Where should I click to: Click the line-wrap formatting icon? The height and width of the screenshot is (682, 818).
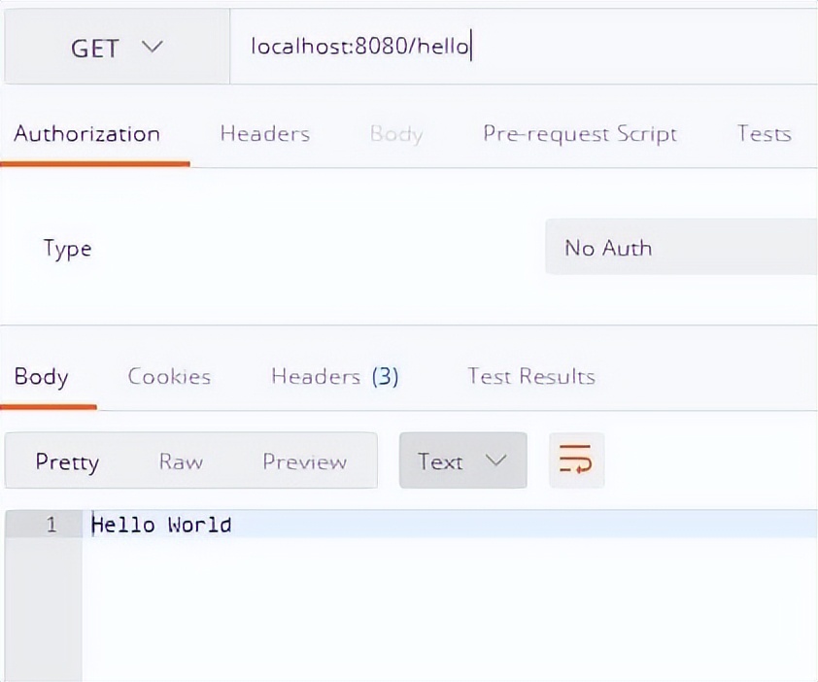[x=576, y=460]
